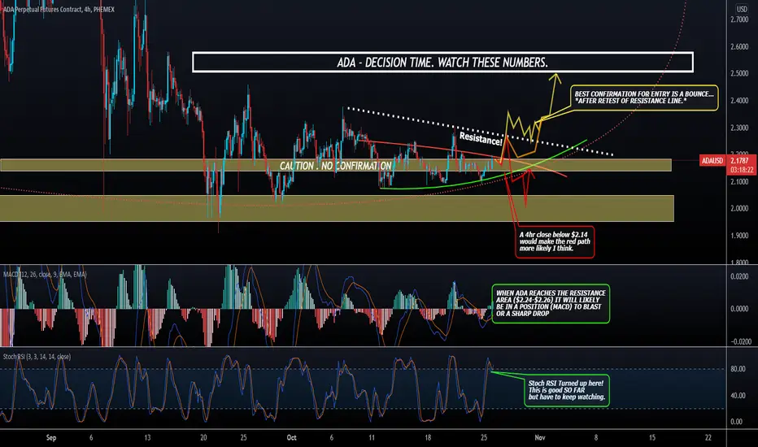Click the MACD (12, 26, close, 9) legend
This screenshot has width=758, height=447.
click(45, 275)
